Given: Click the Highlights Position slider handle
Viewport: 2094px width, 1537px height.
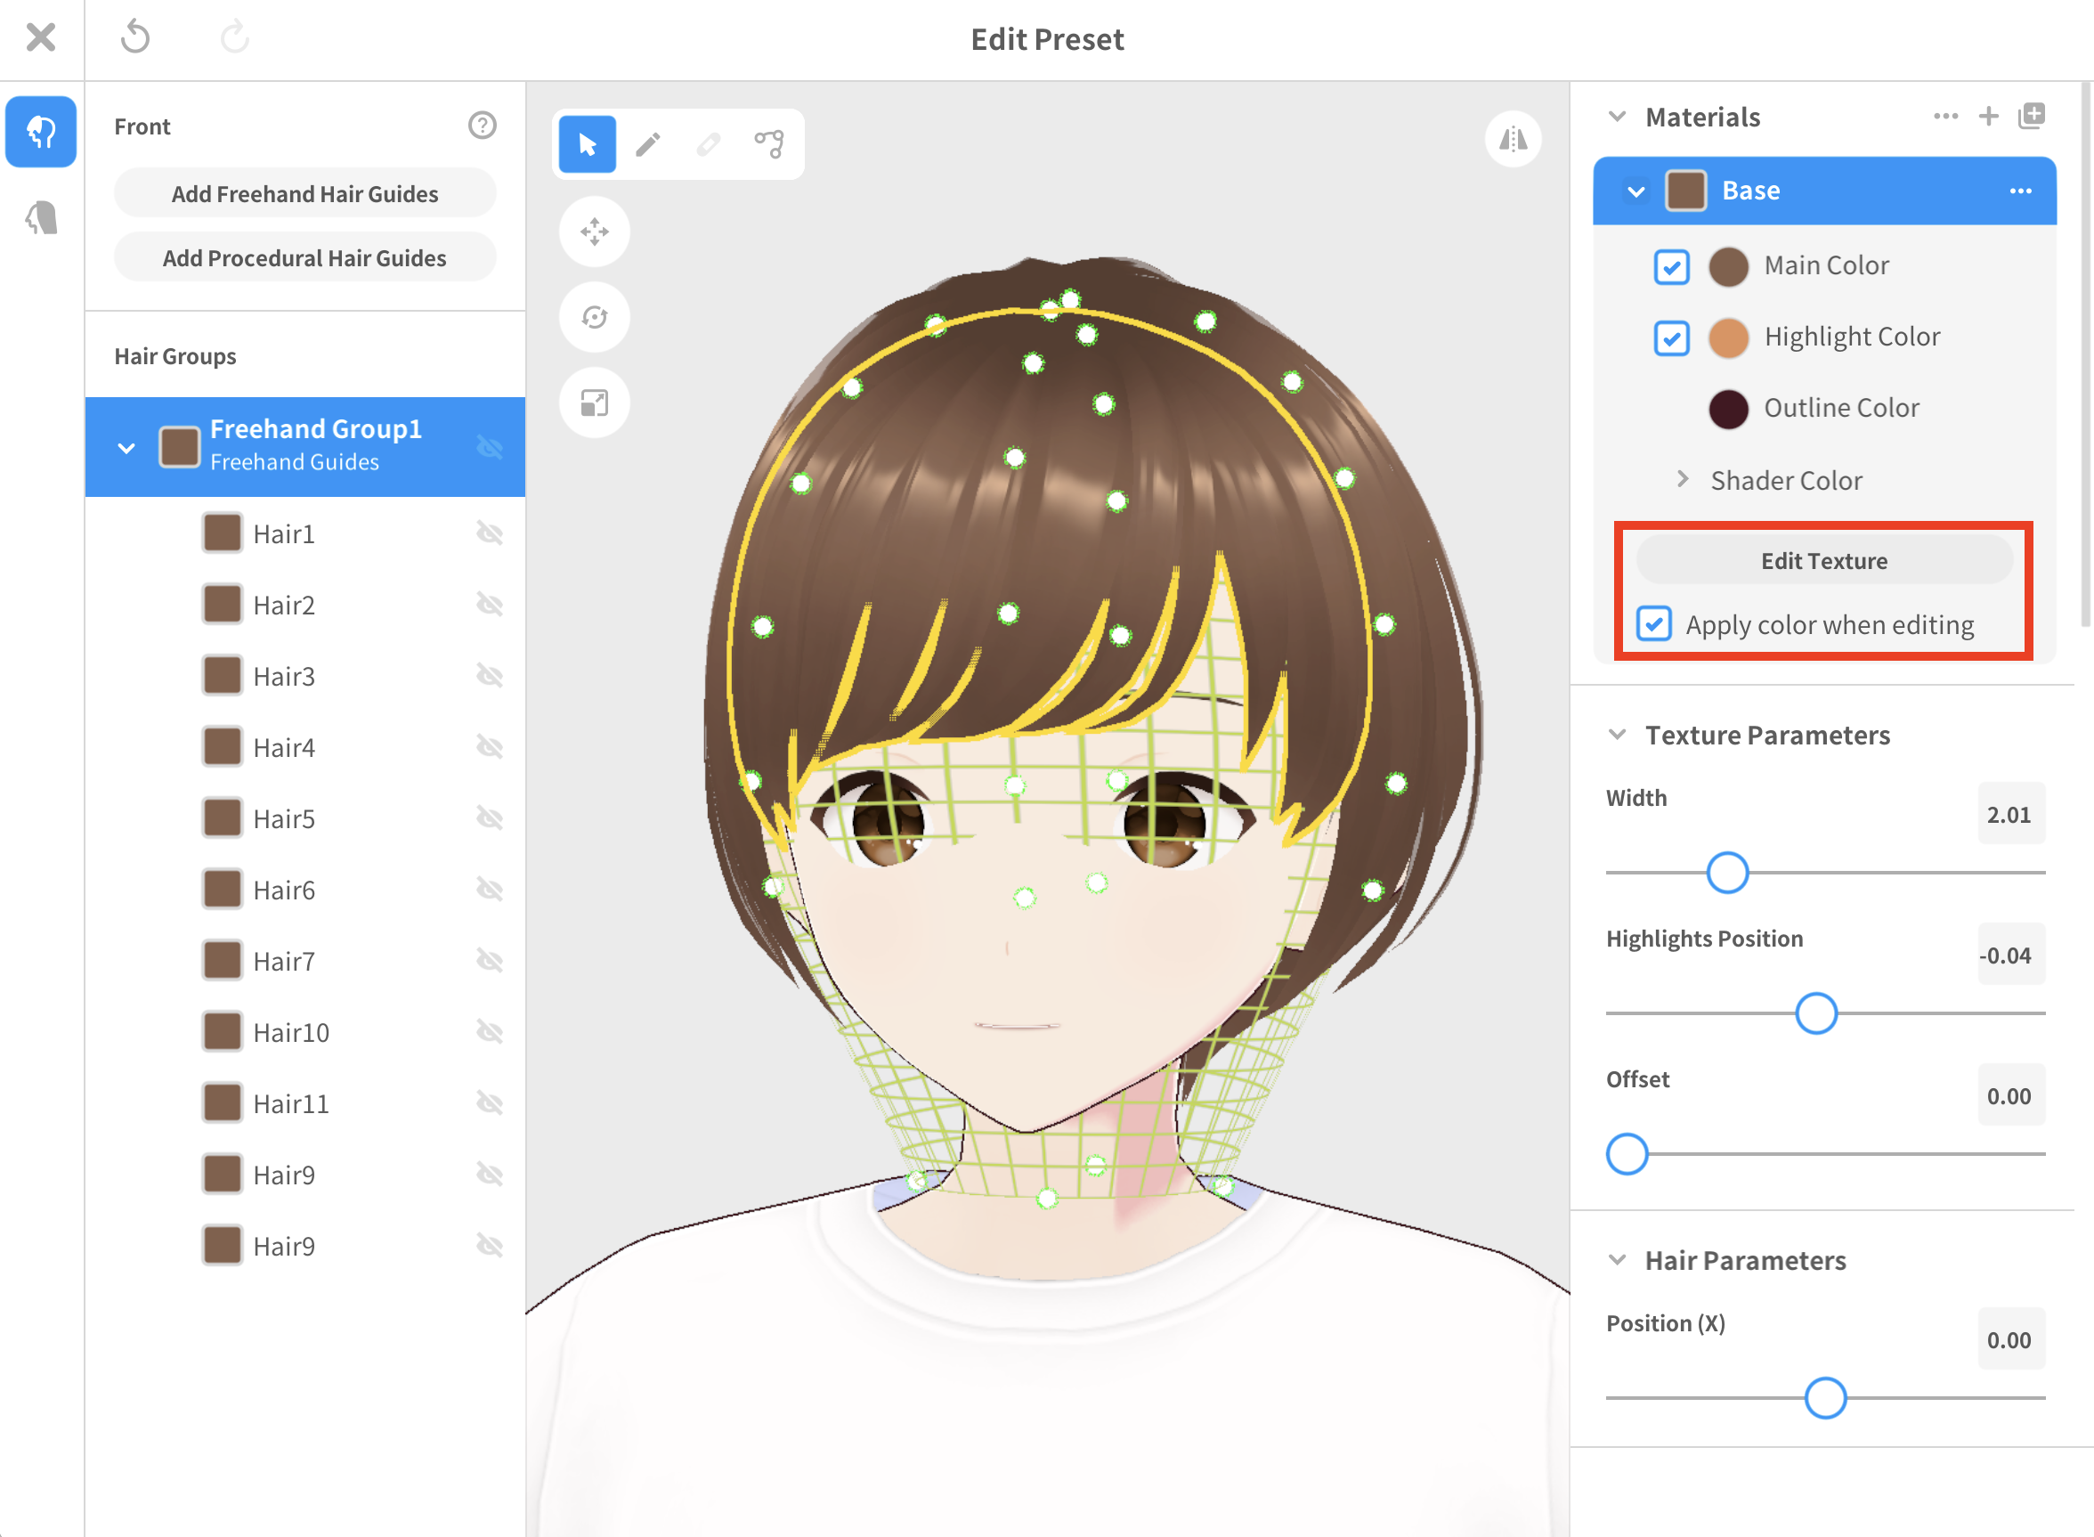Looking at the screenshot, I should coord(1815,1013).
